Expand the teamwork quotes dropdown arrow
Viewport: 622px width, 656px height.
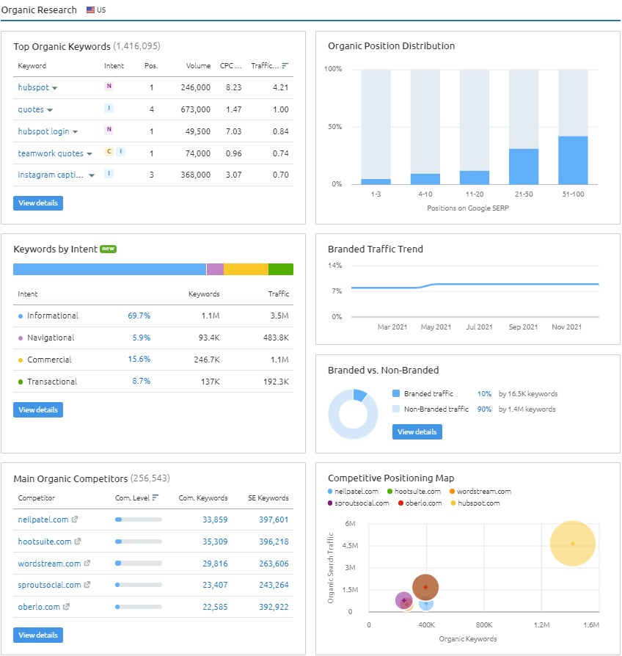pyautogui.click(x=89, y=154)
